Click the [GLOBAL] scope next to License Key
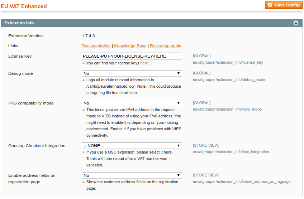 click(x=201, y=56)
